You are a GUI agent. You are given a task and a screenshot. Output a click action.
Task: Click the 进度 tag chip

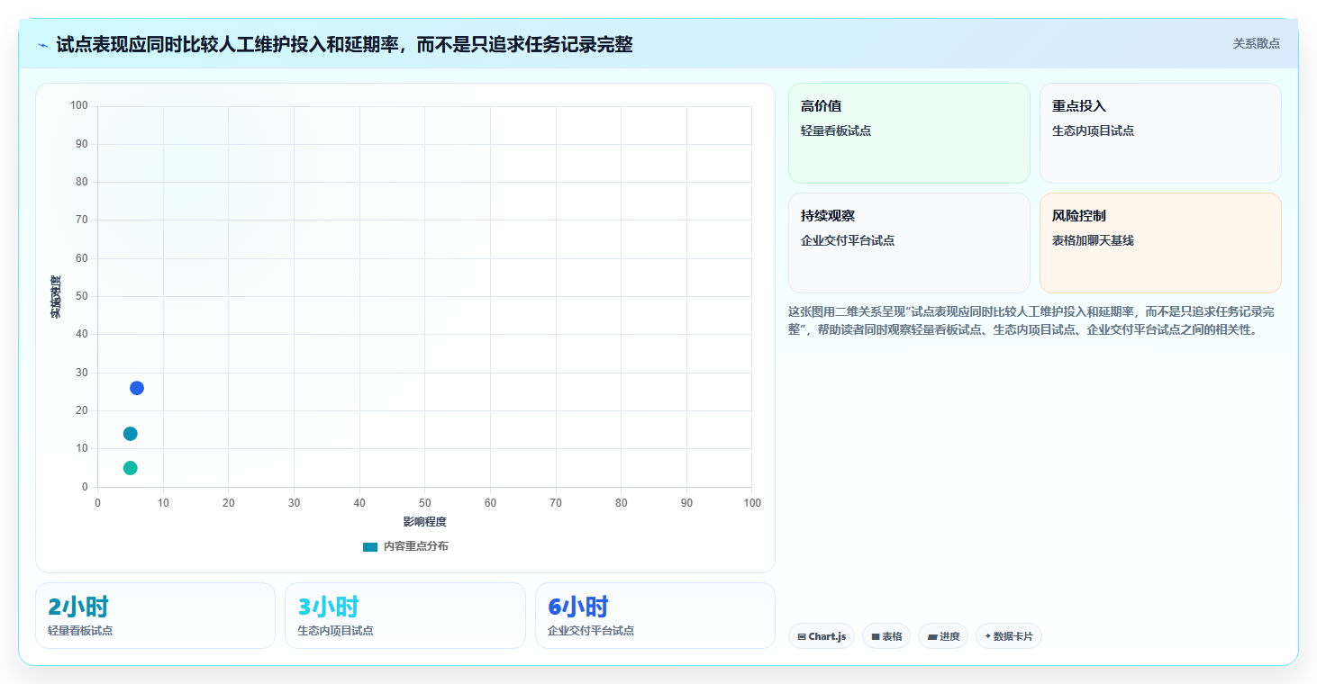[x=943, y=636]
